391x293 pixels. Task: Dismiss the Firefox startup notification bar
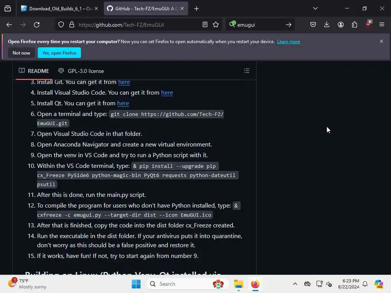pyautogui.click(x=381, y=41)
